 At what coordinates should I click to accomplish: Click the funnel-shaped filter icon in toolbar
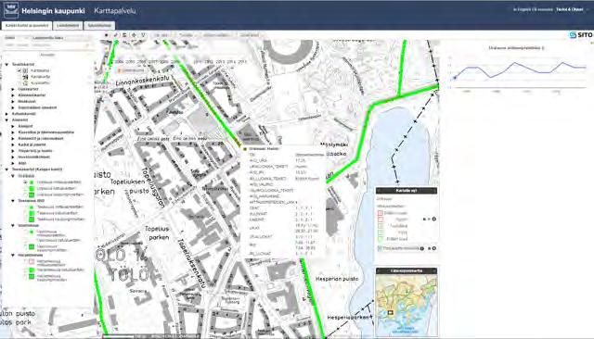[143, 35]
